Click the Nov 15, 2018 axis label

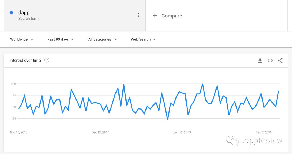coord(19,132)
